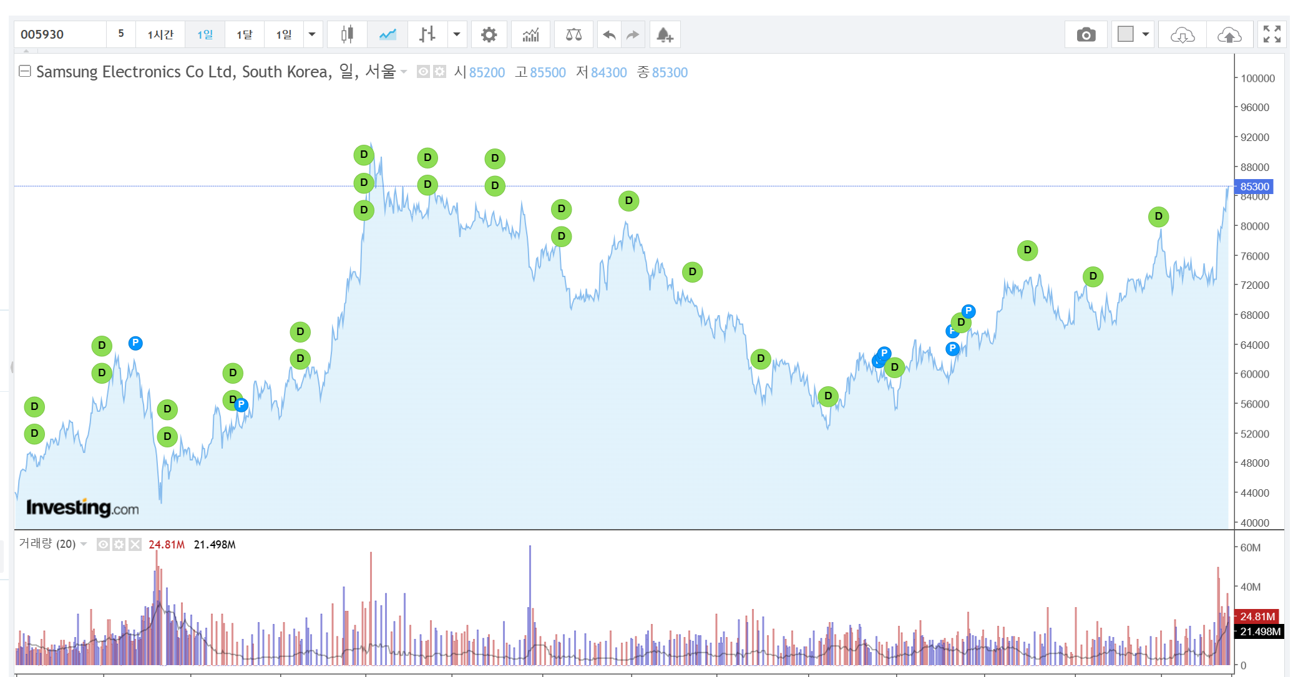Enter fullscreen mode with expand icon

pos(1272,34)
